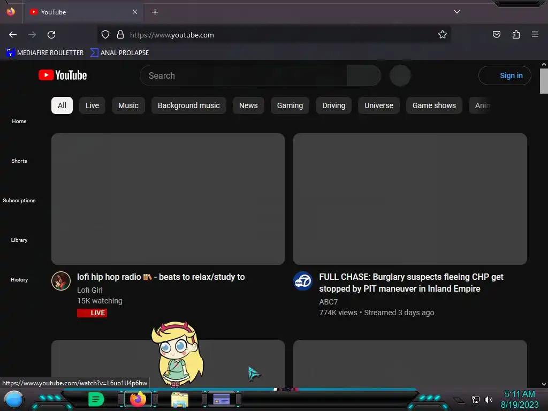Open the tracking protection shield icon

click(x=105, y=35)
